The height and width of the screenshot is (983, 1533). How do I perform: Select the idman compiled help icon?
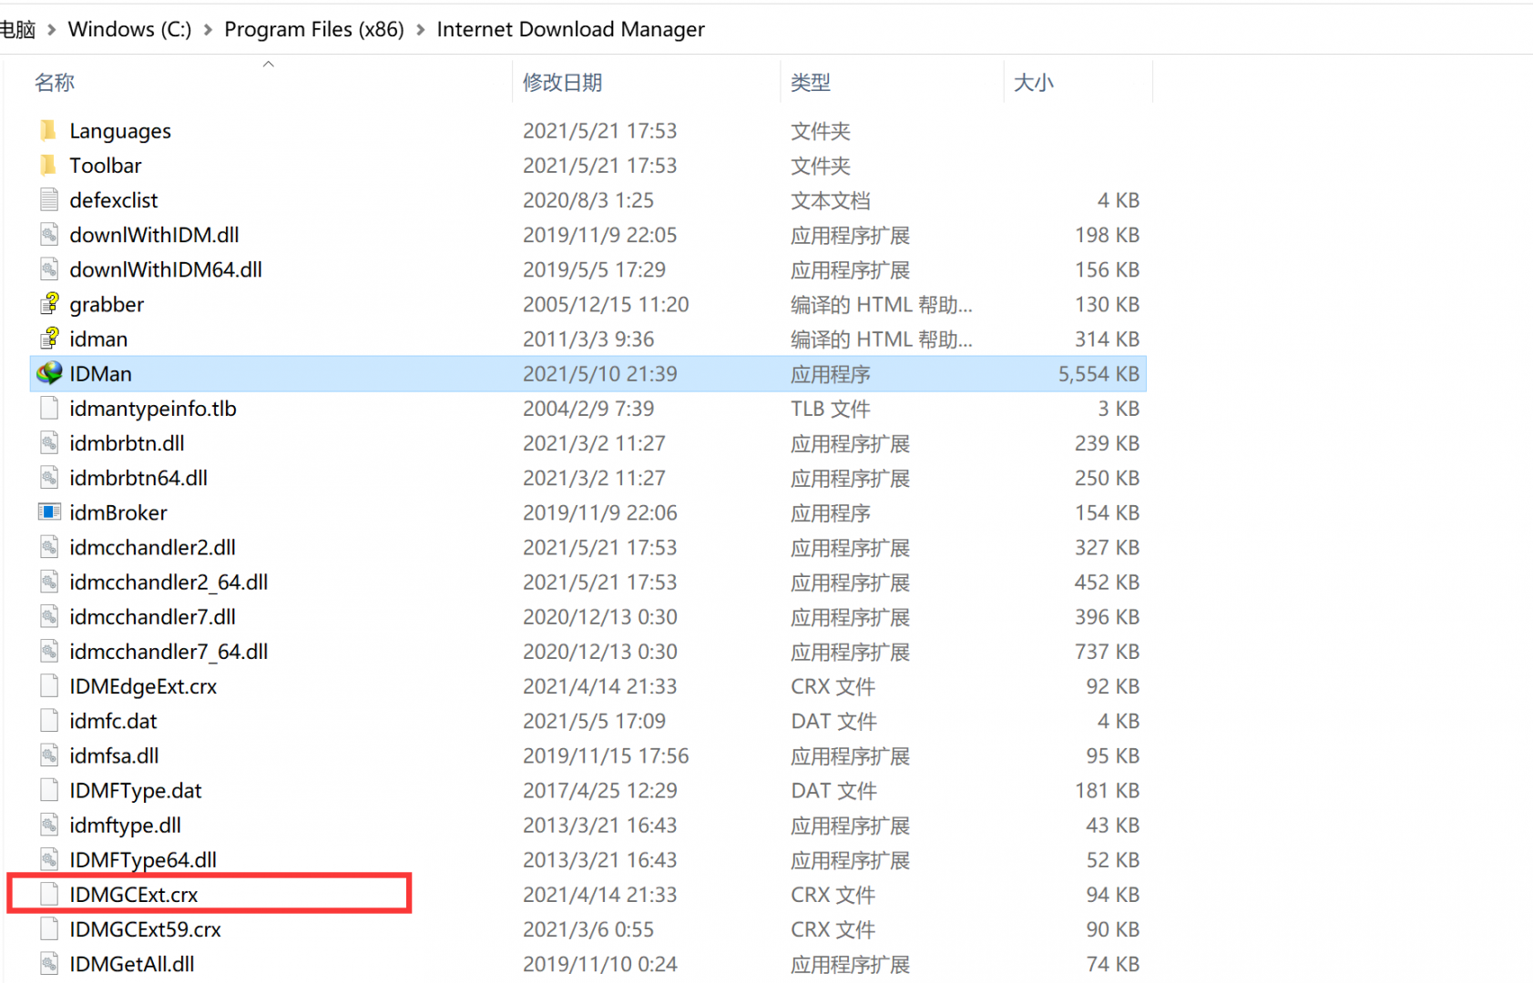click(49, 339)
